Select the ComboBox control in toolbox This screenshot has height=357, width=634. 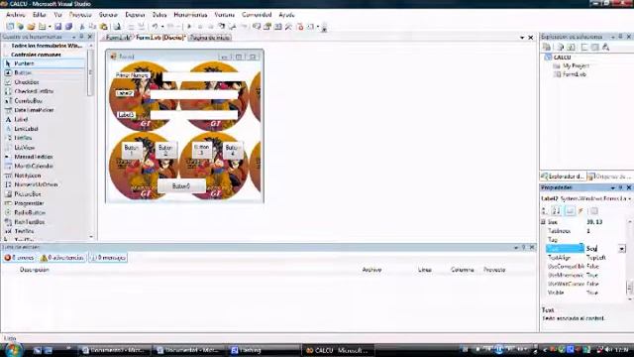pyautogui.click(x=44, y=101)
